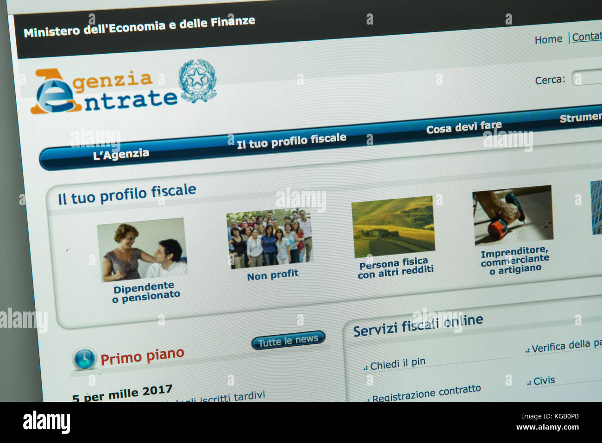Select the partially visible building photo

(x=596, y=207)
